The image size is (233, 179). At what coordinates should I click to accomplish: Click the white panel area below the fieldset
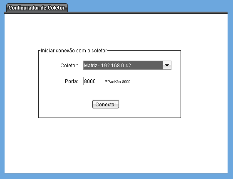point(116,145)
